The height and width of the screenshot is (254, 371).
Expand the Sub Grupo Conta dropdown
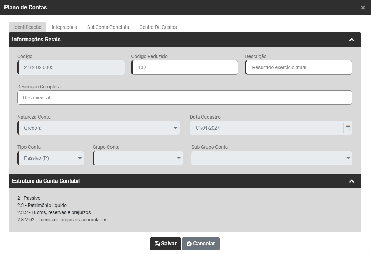point(272,158)
